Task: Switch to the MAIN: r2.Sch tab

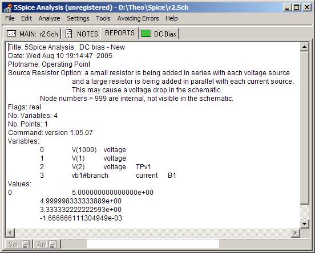Action: coord(32,34)
